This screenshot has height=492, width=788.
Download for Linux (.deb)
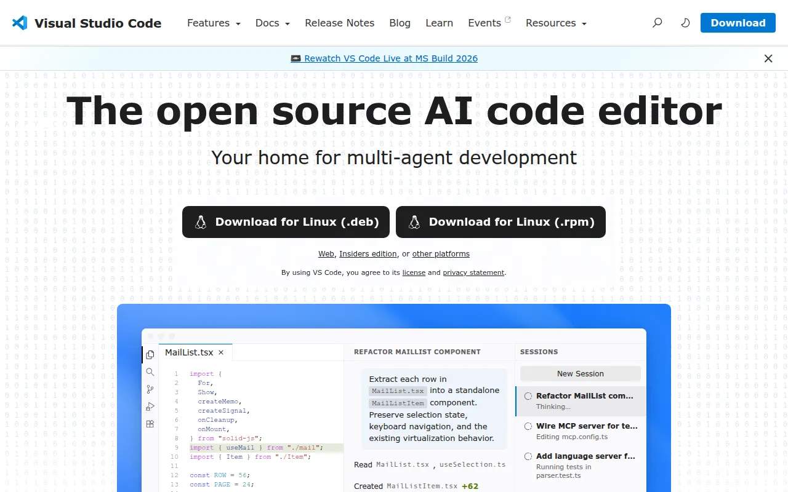point(286,222)
